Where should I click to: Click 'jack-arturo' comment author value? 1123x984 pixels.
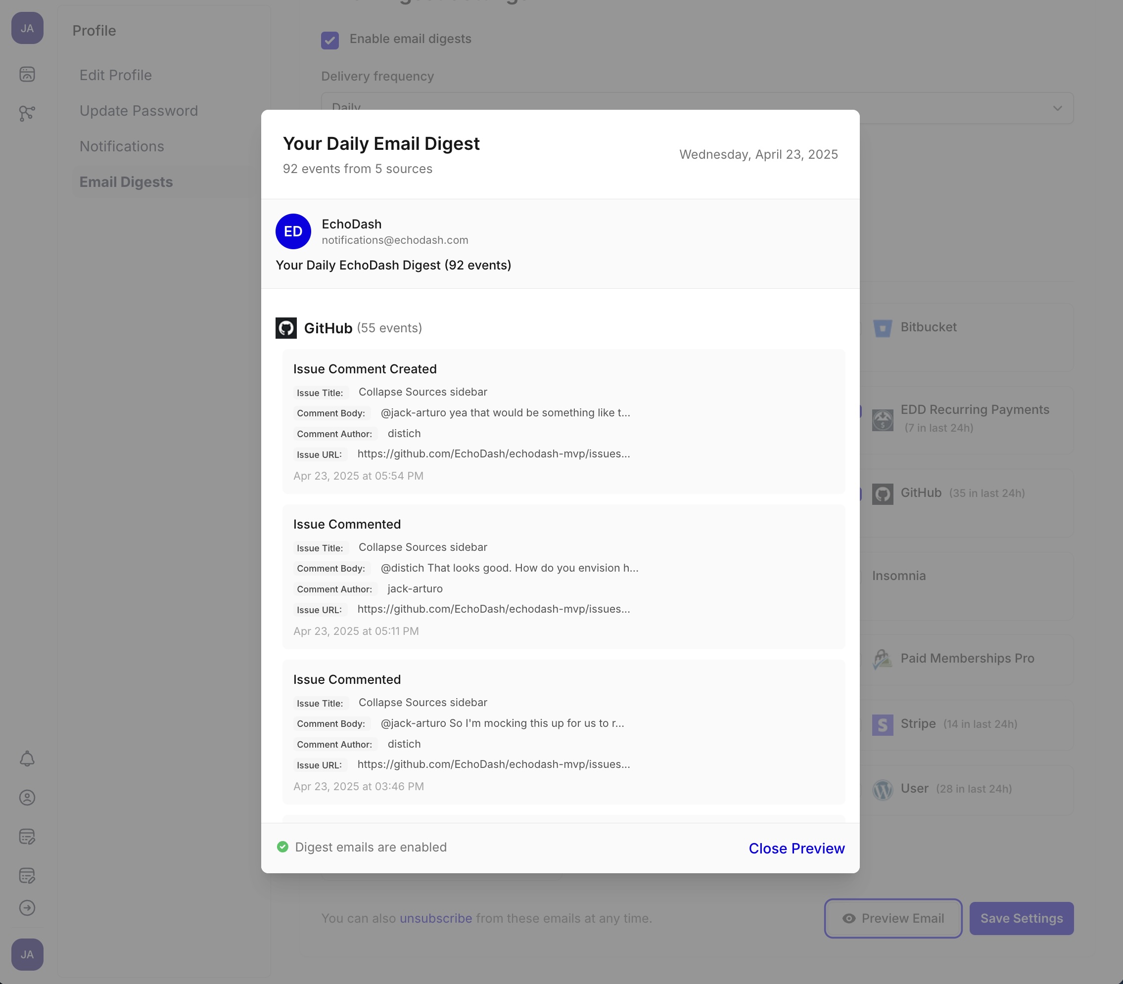click(x=415, y=588)
